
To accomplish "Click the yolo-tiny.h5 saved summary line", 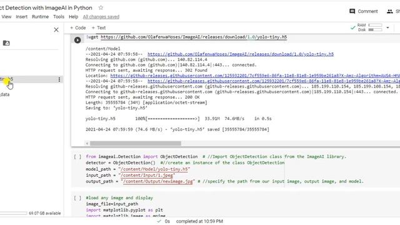I will pos(177,129).
